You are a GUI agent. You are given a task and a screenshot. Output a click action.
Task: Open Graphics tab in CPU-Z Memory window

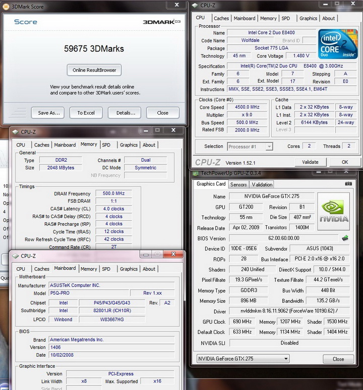point(129,145)
